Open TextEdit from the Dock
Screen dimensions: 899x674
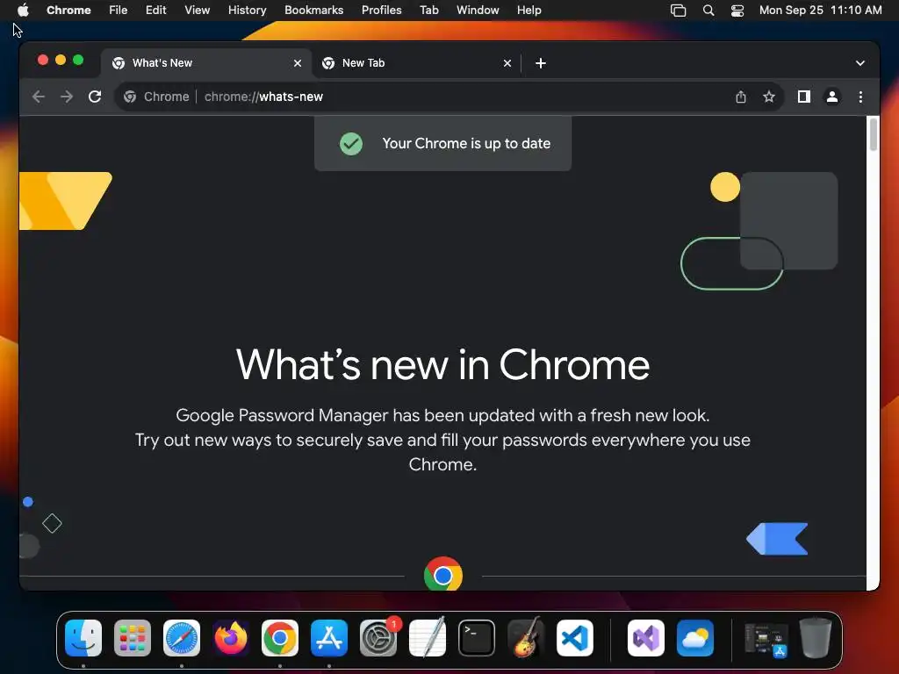tap(428, 638)
